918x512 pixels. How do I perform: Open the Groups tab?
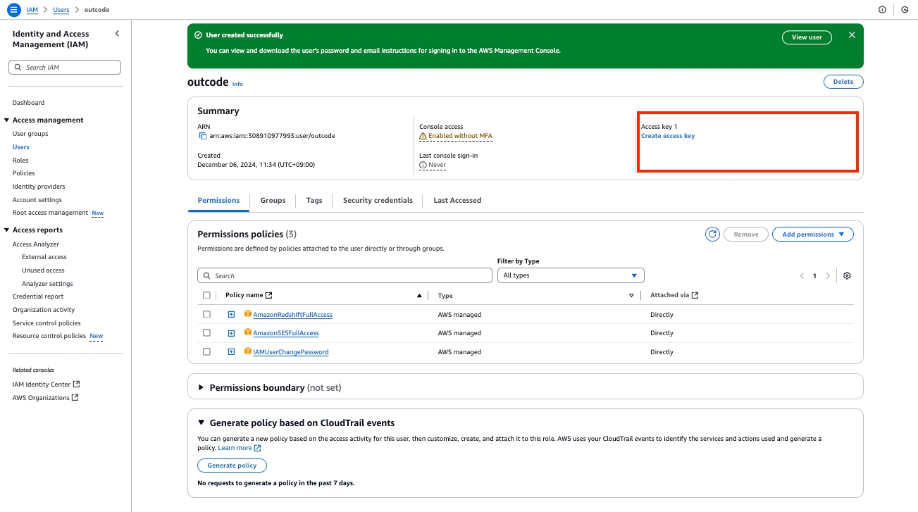click(273, 201)
